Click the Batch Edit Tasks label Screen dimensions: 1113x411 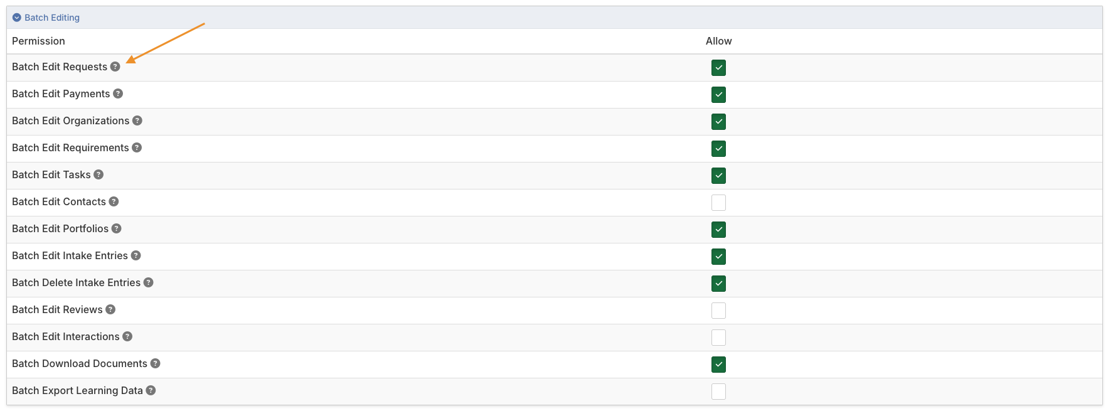pos(51,174)
